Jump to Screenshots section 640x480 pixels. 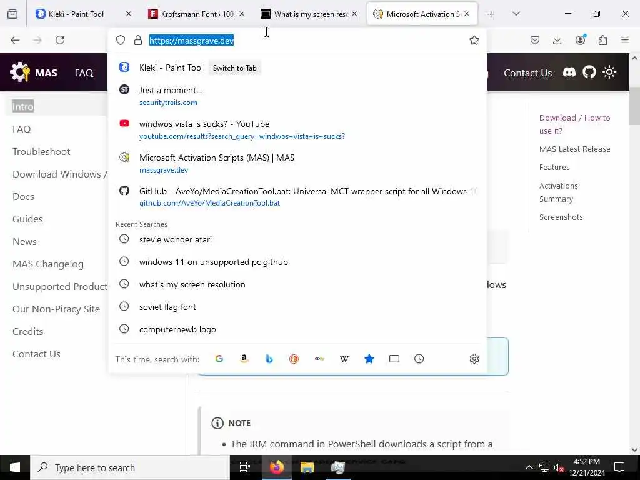coord(561,217)
